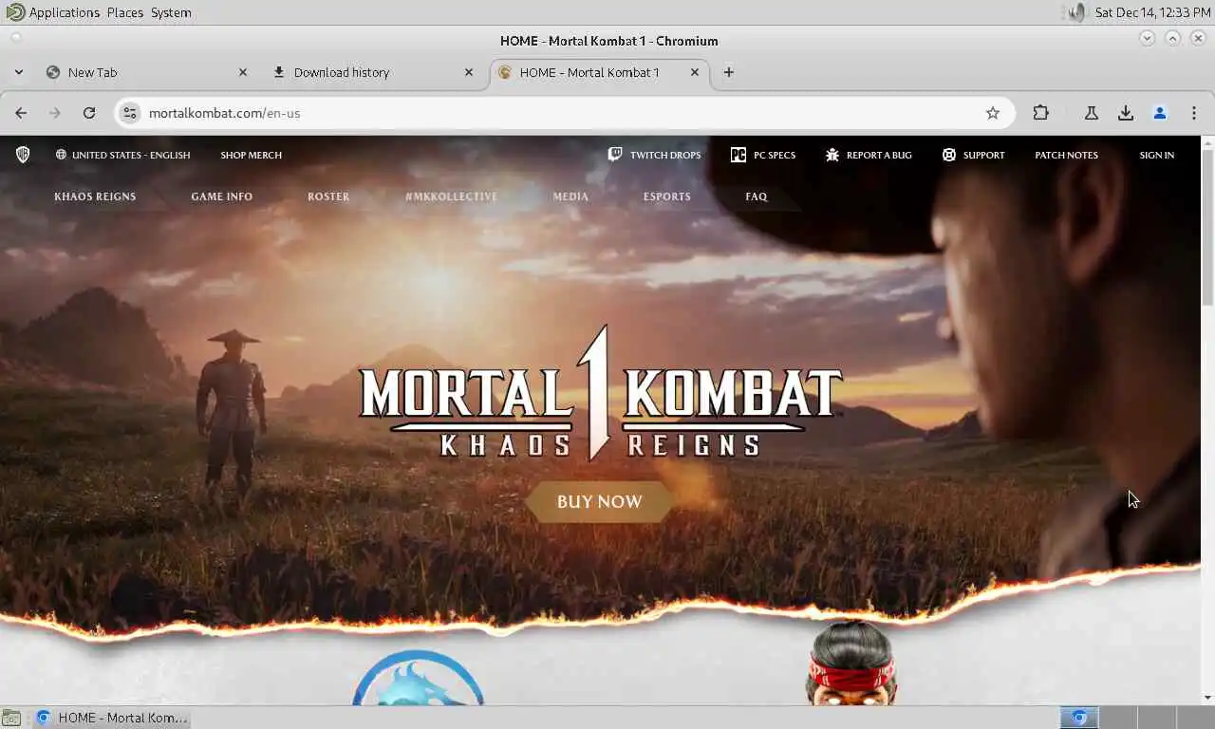Click the HOME - Mortal Kom... taskbar button
The width and height of the screenshot is (1215, 729).
pyautogui.click(x=112, y=718)
